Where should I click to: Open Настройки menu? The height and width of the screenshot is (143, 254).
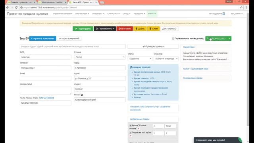(139, 14)
